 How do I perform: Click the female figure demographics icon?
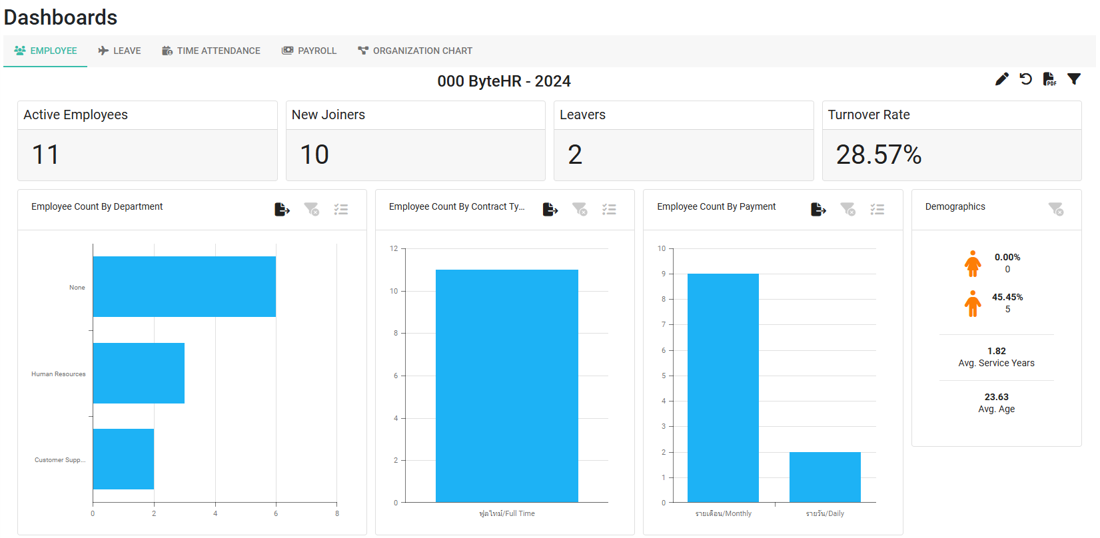coord(973,264)
